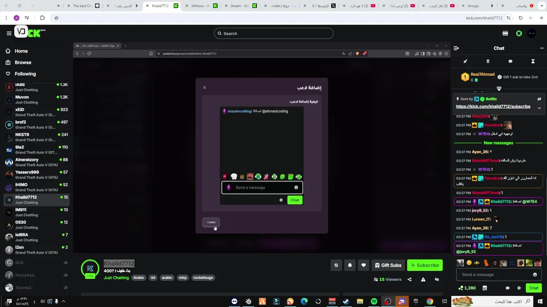Click the taskbar volume speaker icon
This screenshot has width=547, height=307.
[x=42, y=301]
